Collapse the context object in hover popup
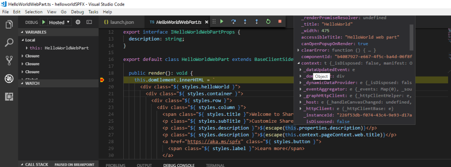This screenshot has height=167, width=451. coord(299,63)
